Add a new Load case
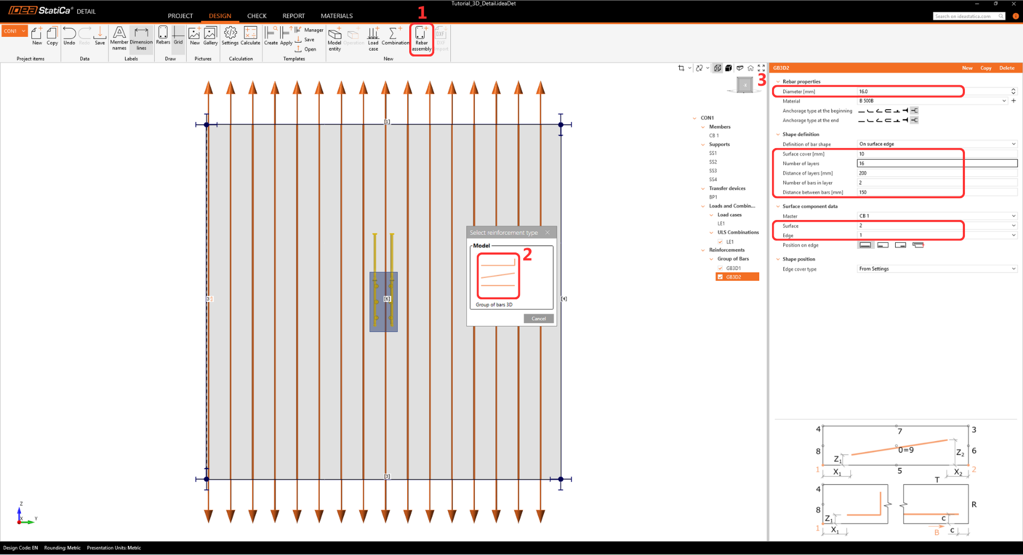 (373, 38)
